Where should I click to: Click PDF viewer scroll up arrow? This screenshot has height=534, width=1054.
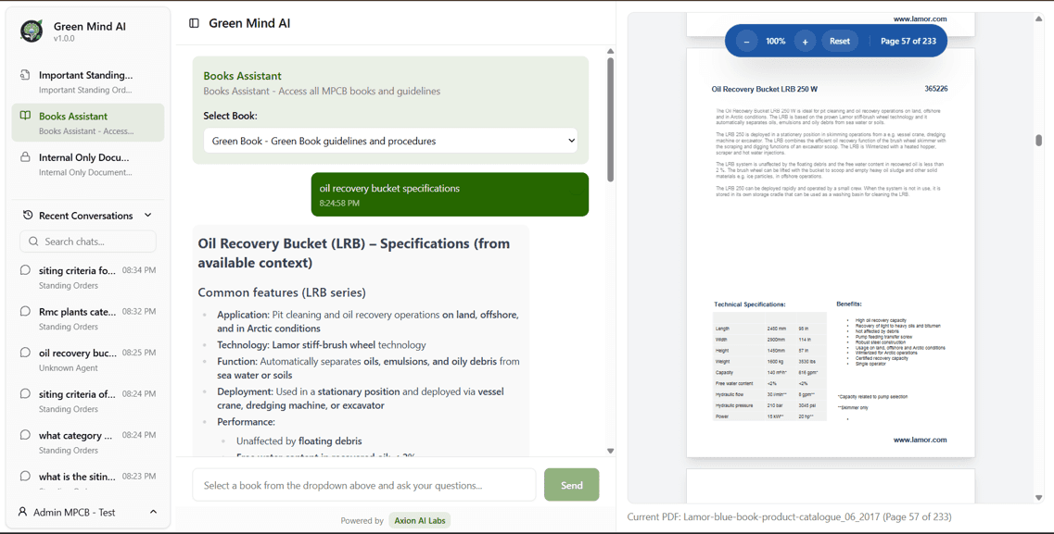[x=1038, y=19]
